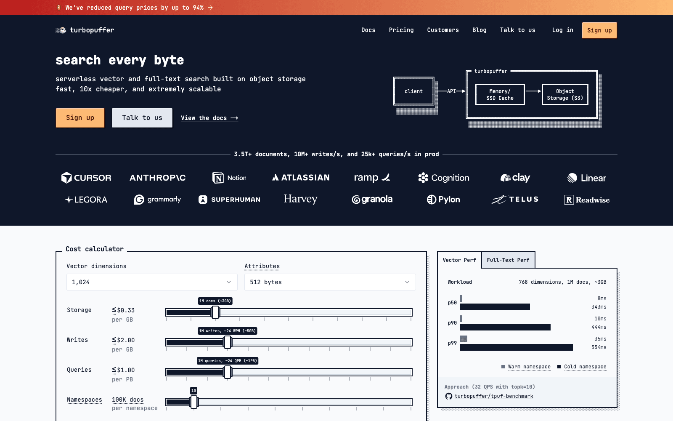Click the Pylon customer logo
The height and width of the screenshot is (421, 673).
[x=444, y=200]
